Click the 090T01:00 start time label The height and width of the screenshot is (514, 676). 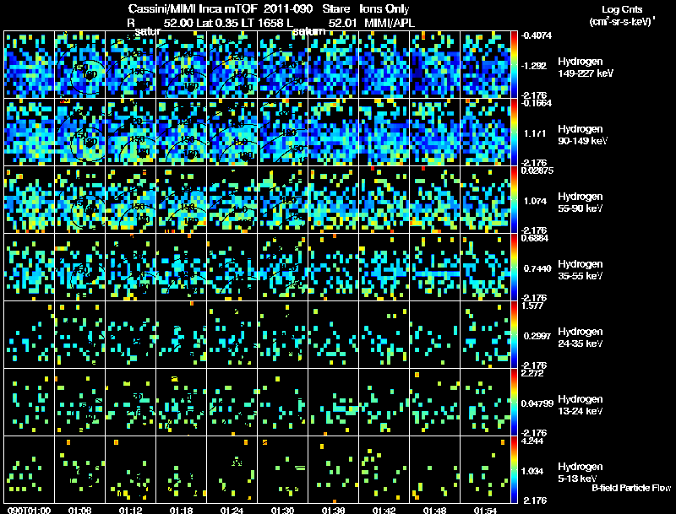tap(29, 510)
